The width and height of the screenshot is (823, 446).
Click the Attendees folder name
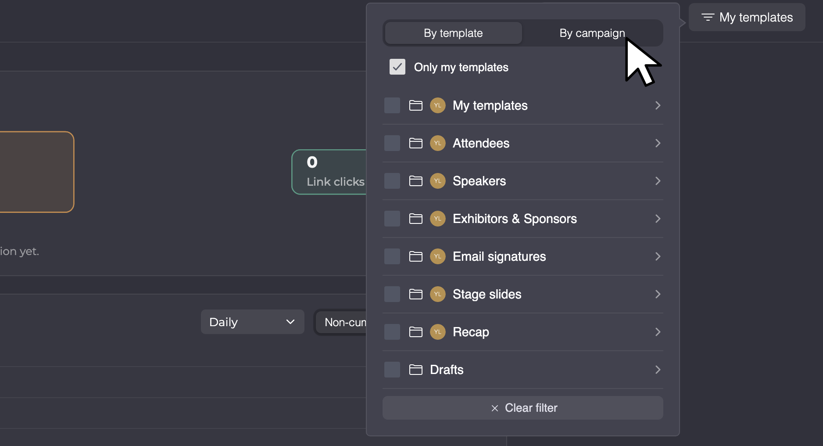(481, 143)
